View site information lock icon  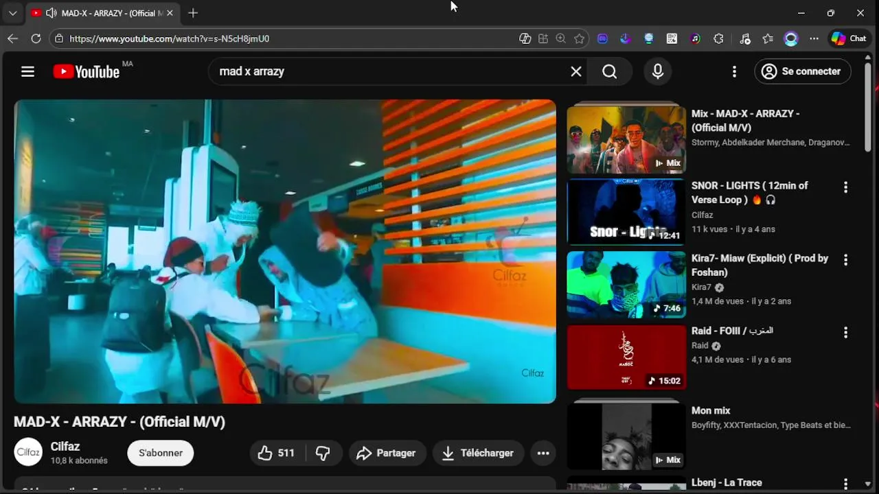(60, 38)
